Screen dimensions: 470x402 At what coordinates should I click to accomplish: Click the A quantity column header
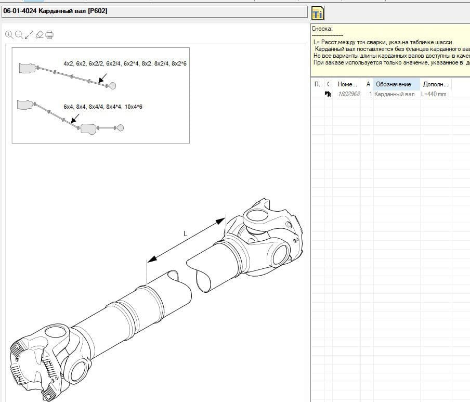click(369, 84)
